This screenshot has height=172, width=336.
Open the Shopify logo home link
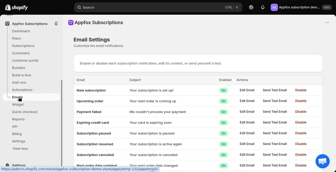click(16, 7)
